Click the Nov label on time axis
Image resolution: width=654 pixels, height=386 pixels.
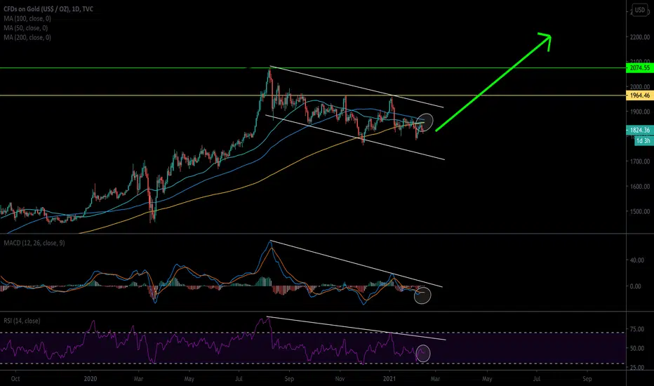[x=340, y=379]
